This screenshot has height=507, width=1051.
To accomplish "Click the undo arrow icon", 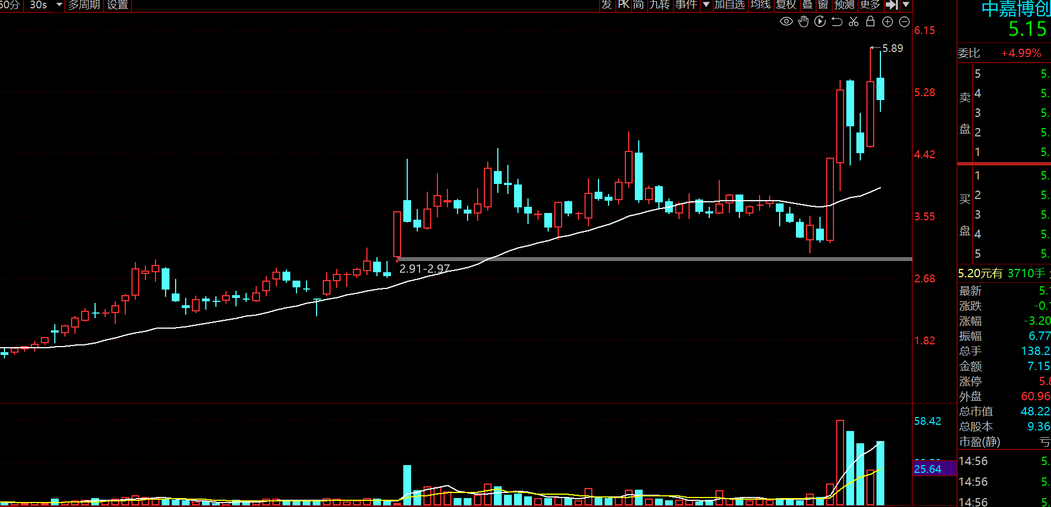I will coord(837,22).
